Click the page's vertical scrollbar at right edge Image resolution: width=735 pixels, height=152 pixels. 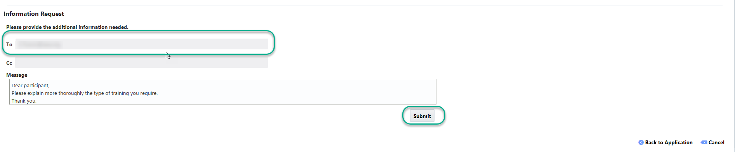733,76
